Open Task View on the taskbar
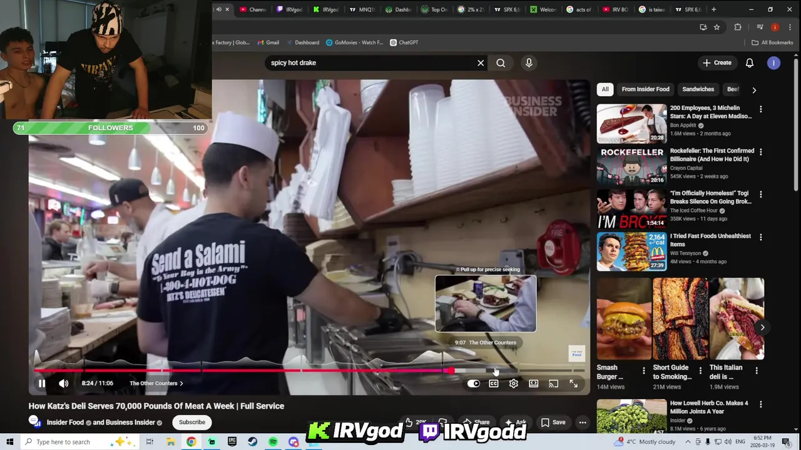This screenshot has width=801, height=450. (x=150, y=442)
